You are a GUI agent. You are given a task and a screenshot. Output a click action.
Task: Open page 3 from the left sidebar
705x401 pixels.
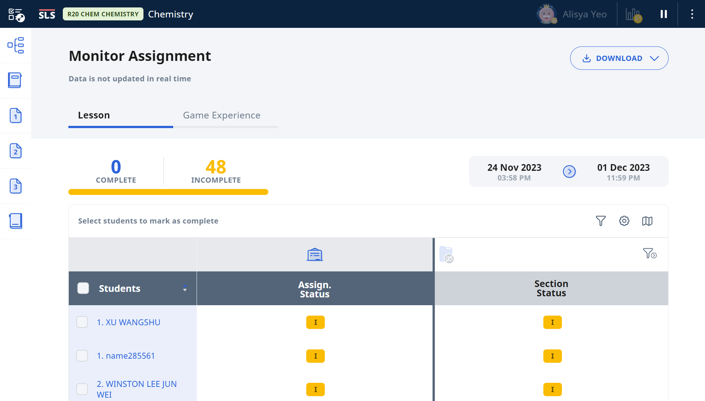15,186
